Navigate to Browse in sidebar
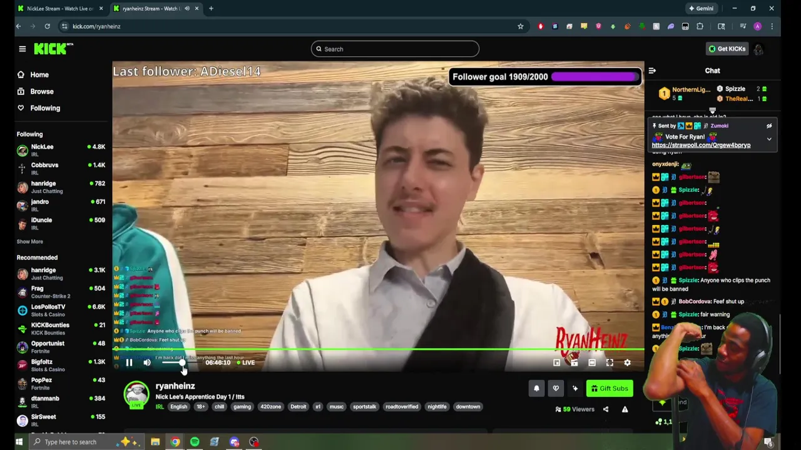Screen dimensions: 801x450 coord(42,91)
